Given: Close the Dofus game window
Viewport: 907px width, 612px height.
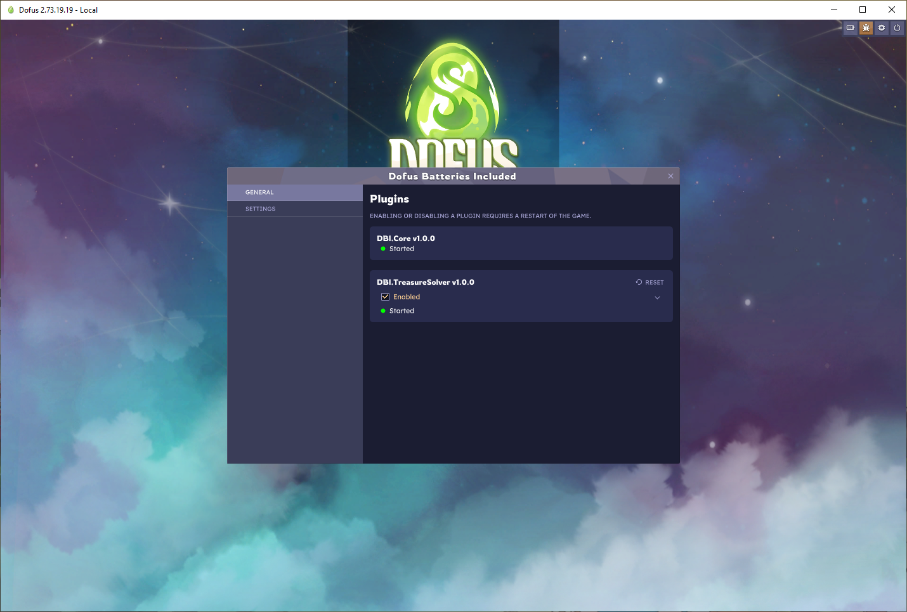Looking at the screenshot, I should 892,10.
